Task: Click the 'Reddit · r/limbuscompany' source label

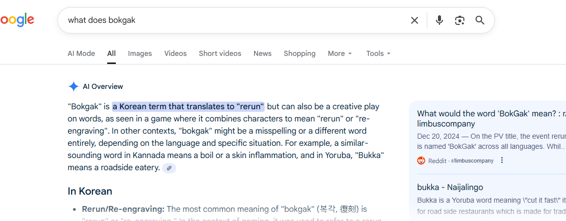Action: point(461,161)
